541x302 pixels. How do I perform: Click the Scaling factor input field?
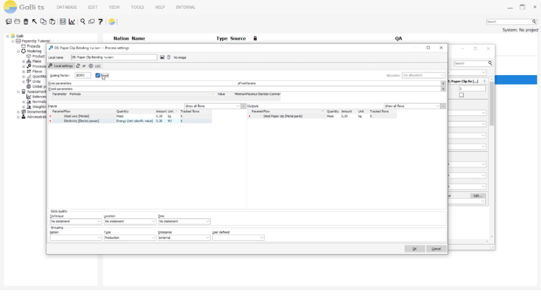click(83, 75)
